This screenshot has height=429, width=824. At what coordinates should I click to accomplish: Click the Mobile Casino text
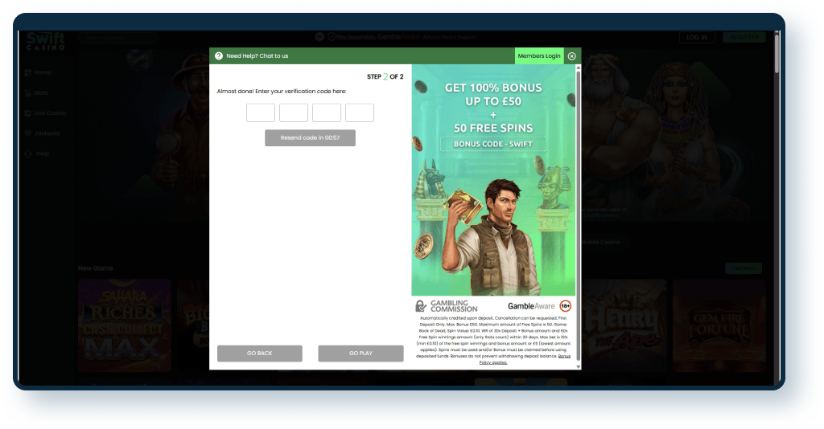[x=600, y=243]
